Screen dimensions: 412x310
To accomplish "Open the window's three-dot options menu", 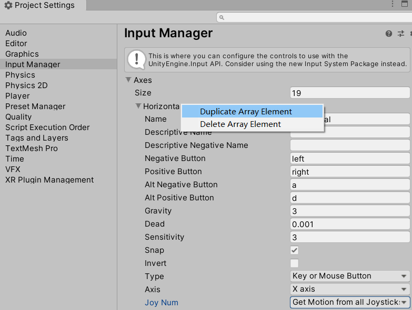I will (391, 4).
